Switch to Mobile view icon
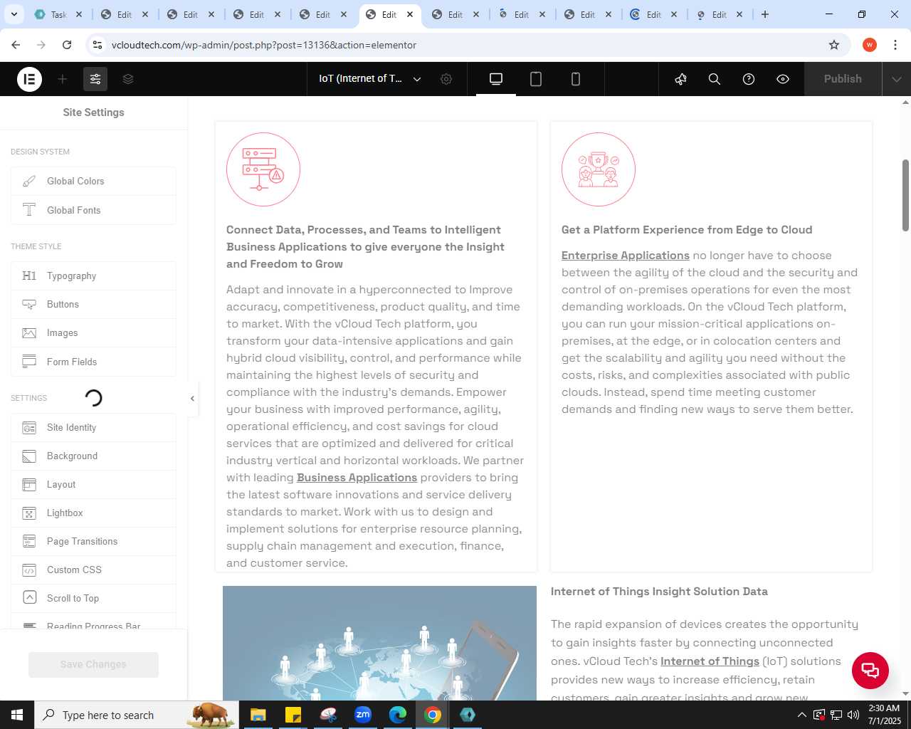The image size is (911, 729). (576, 79)
